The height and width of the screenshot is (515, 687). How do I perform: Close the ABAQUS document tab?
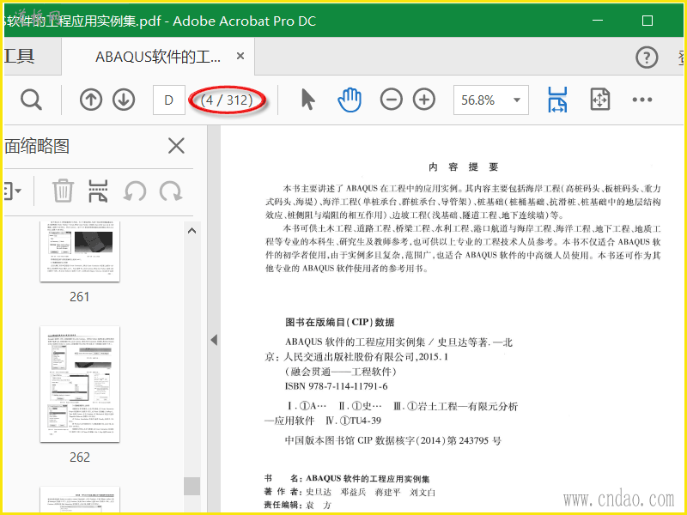coord(240,56)
